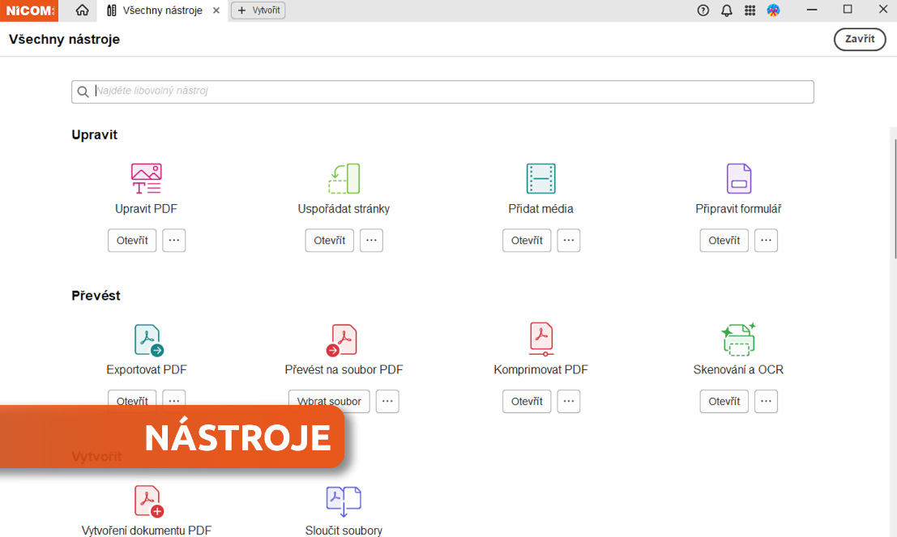The height and width of the screenshot is (537, 897).
Task: Click the Exportovat PDF tool icon
Action: coord(149,339)
